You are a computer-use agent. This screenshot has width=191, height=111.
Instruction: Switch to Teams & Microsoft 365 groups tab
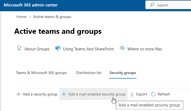click(41, 73)
